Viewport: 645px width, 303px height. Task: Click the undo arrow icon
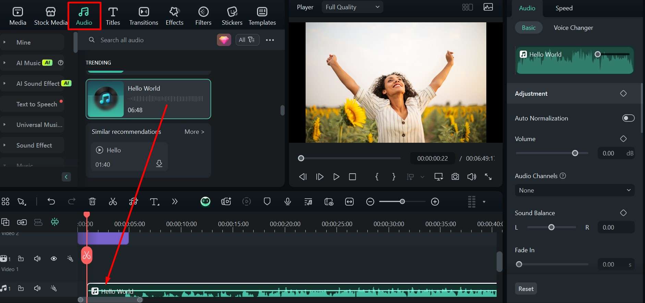(x=51, y=202)
